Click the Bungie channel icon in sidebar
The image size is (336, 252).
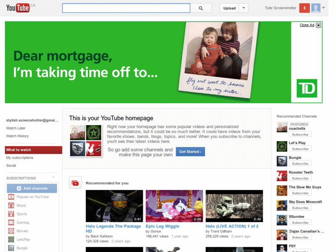pyautogui.click(x=11, y=248)
